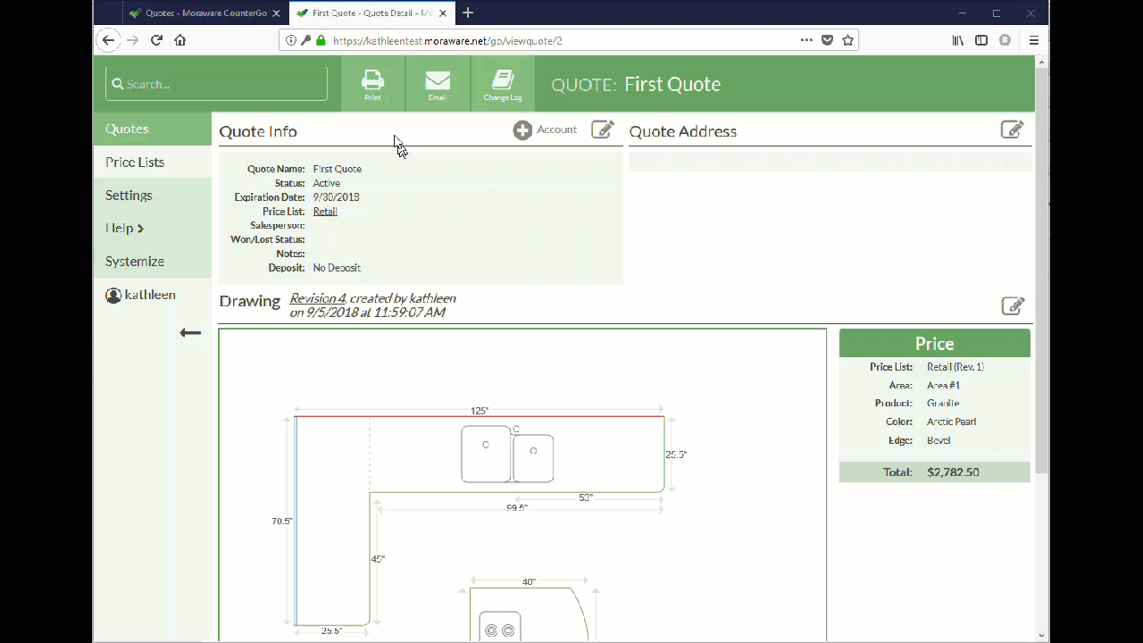1143x643 pixels.
Task: Click the Account label
Action: click(x=557, y=129)
